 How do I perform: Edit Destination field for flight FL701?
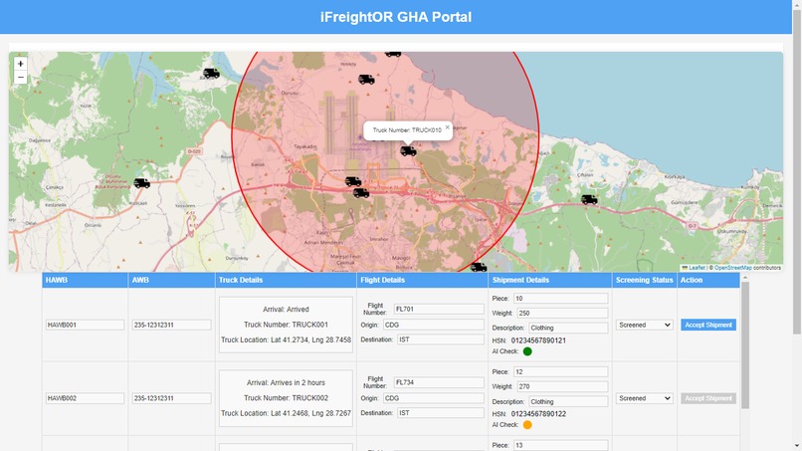tap(441, 339)
